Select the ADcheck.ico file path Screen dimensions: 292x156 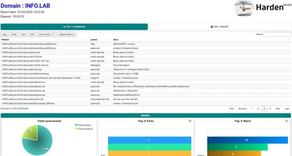(23, 82)
